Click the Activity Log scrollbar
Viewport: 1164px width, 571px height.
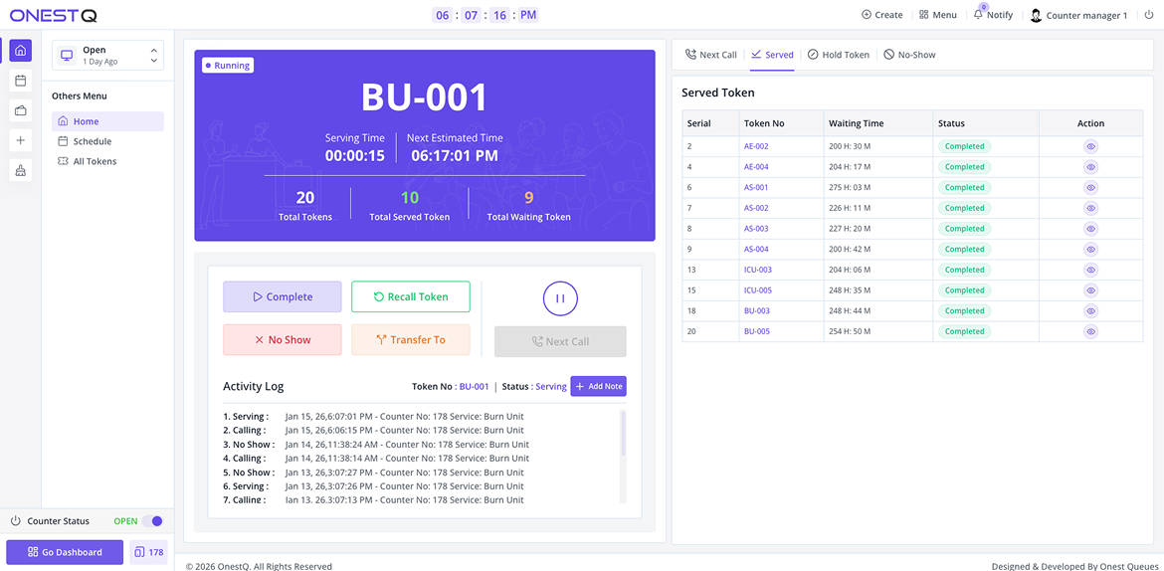(623, 435)
